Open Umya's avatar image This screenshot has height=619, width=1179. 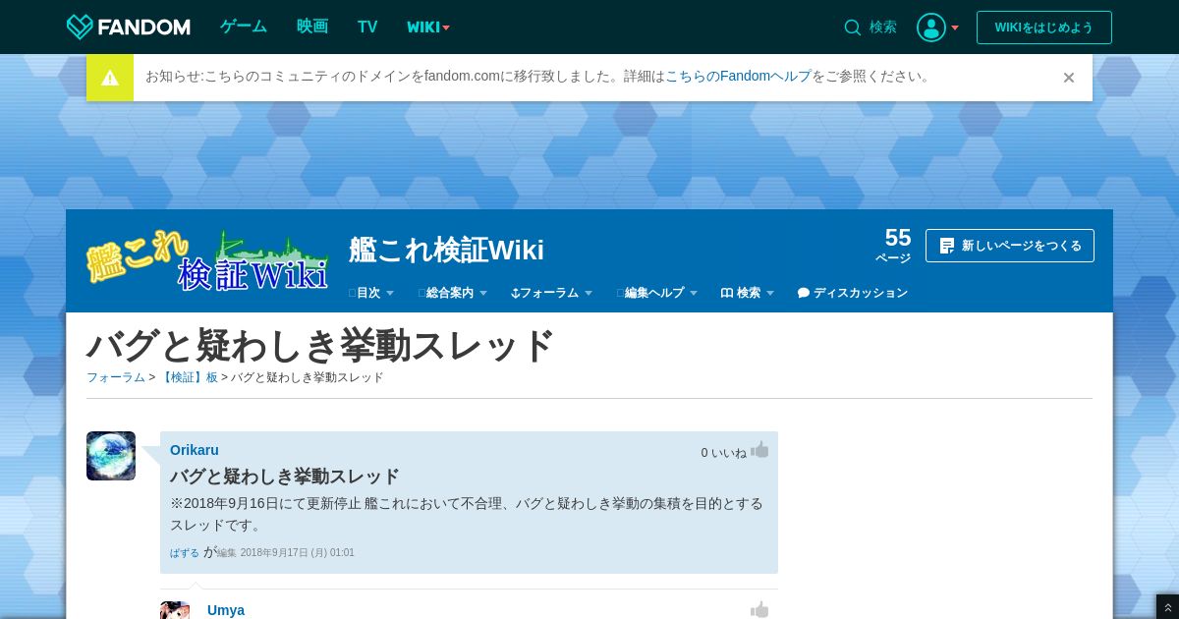click(x=175, y=610)
